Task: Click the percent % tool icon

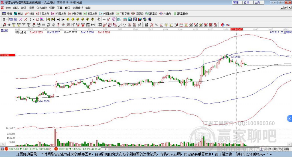Action: (157, 25)
